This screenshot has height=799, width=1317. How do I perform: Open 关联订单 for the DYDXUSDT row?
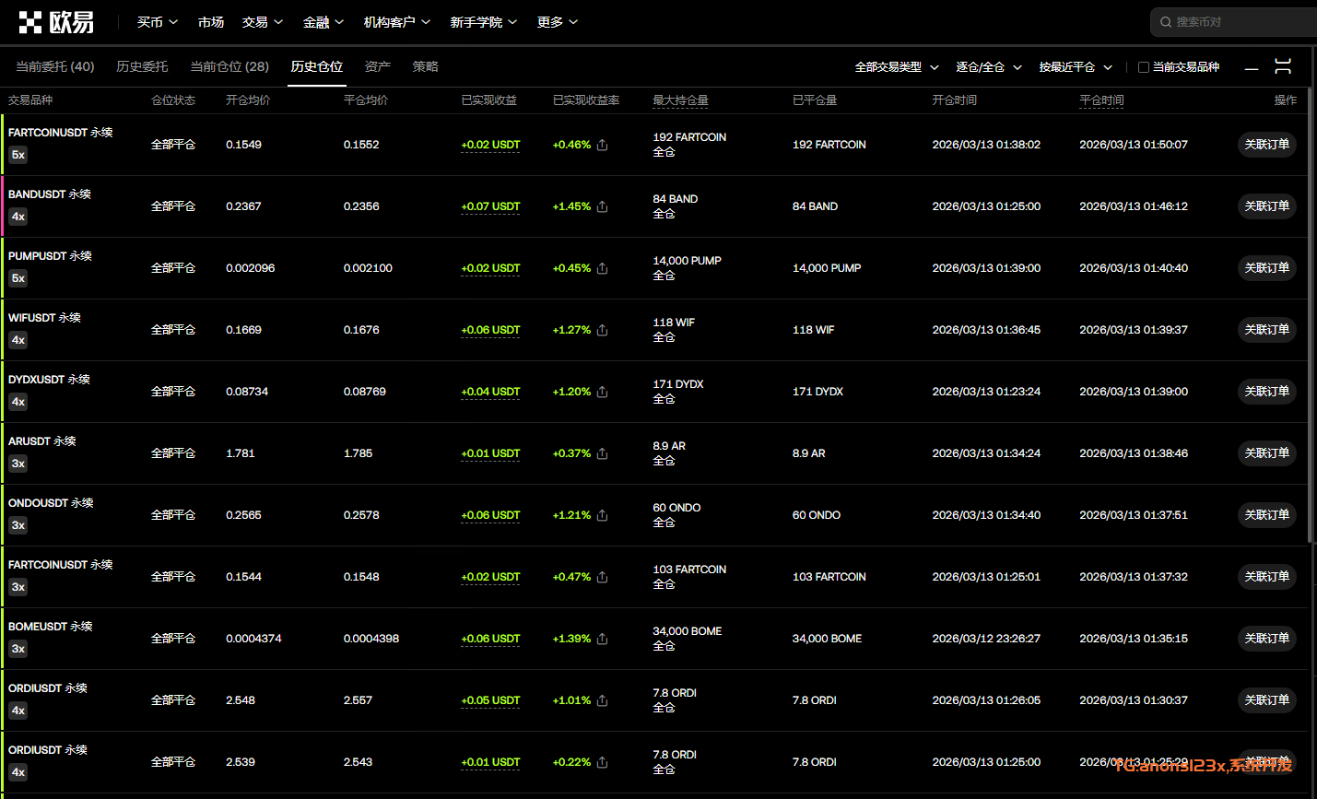point(1266,392)
